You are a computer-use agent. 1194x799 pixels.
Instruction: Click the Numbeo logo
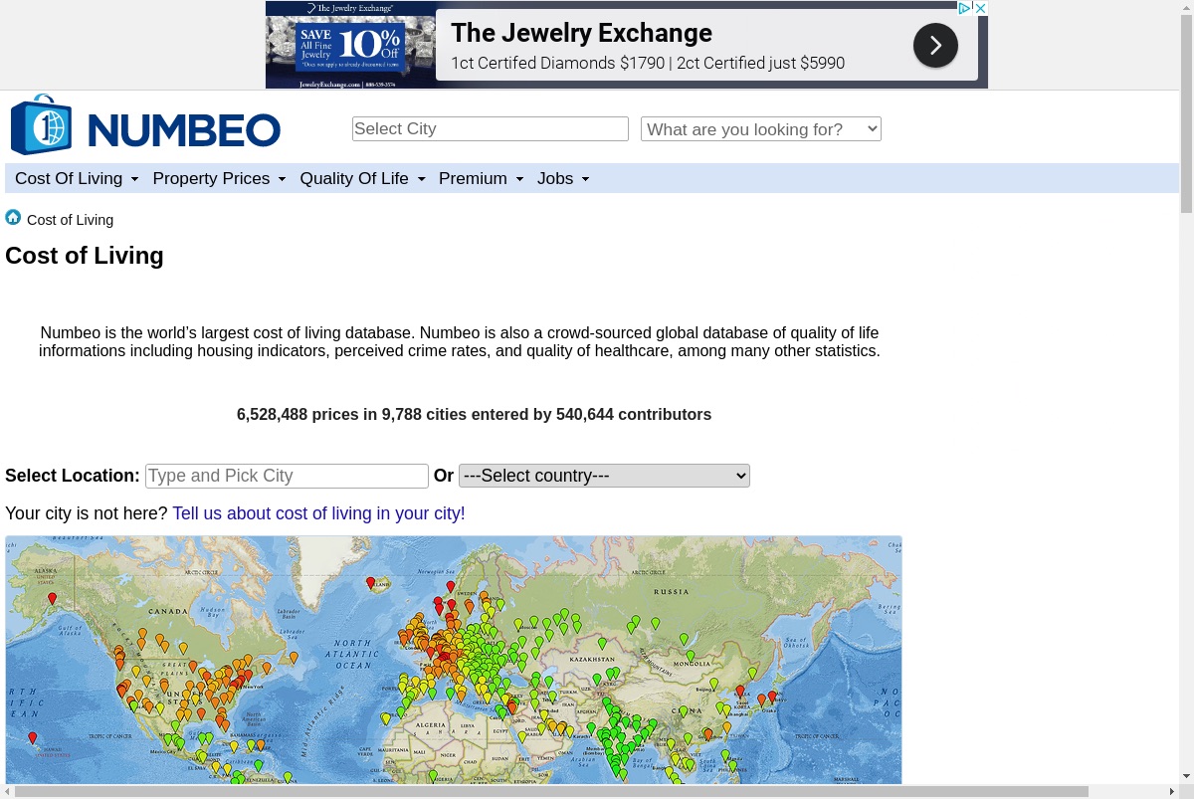[145, 126]
